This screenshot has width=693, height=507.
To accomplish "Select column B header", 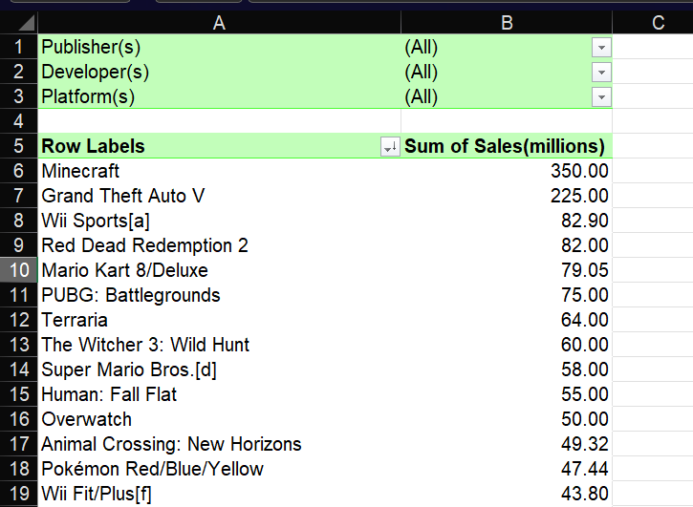I will tap(507, 22).
